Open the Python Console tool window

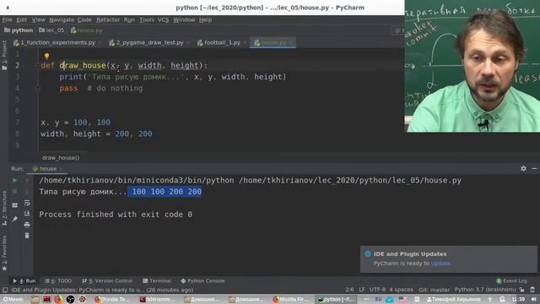pos(202,281)
